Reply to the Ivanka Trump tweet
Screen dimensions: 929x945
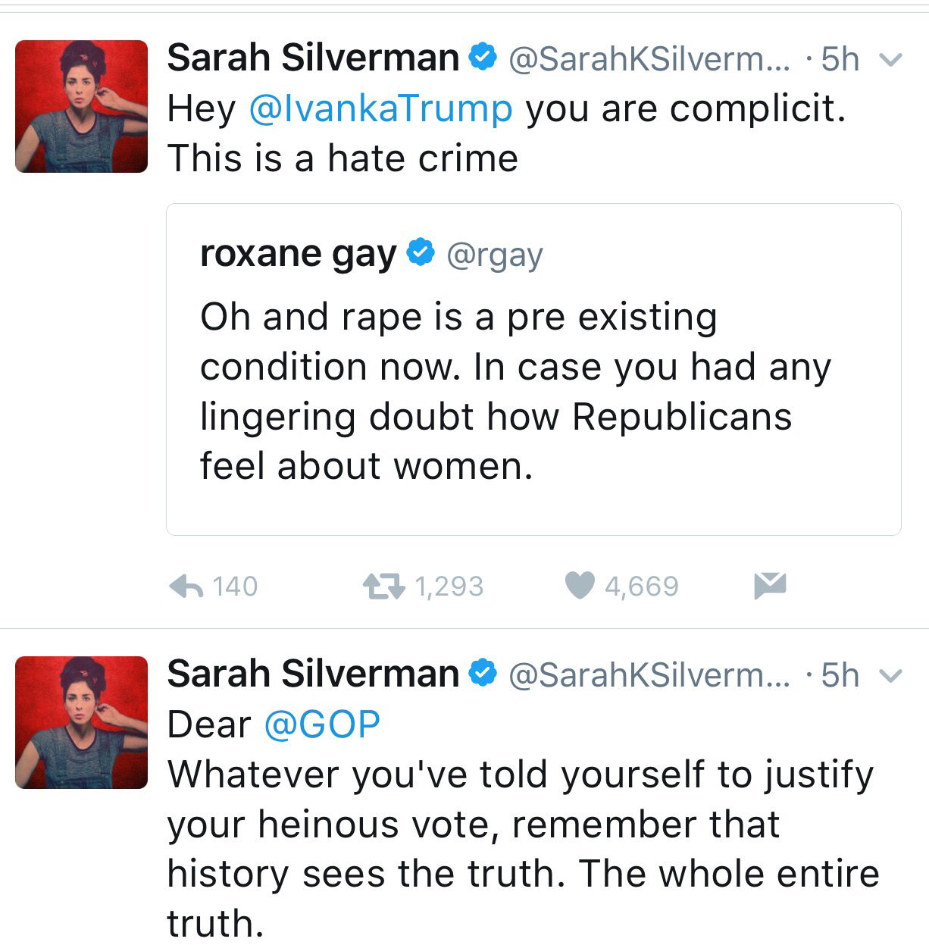pos(186,586)
